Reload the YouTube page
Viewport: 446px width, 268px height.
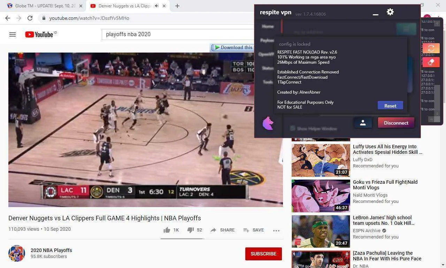30,18
